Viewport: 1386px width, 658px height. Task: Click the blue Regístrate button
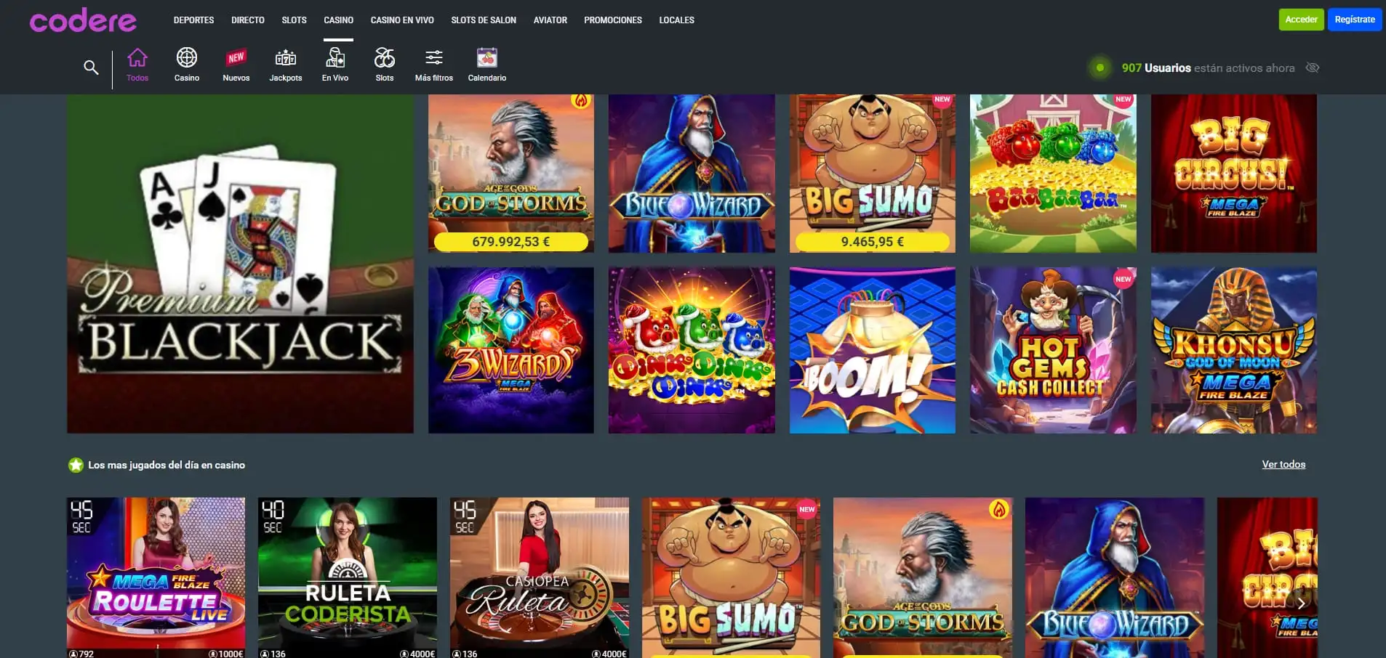[x=1355, y=20]
